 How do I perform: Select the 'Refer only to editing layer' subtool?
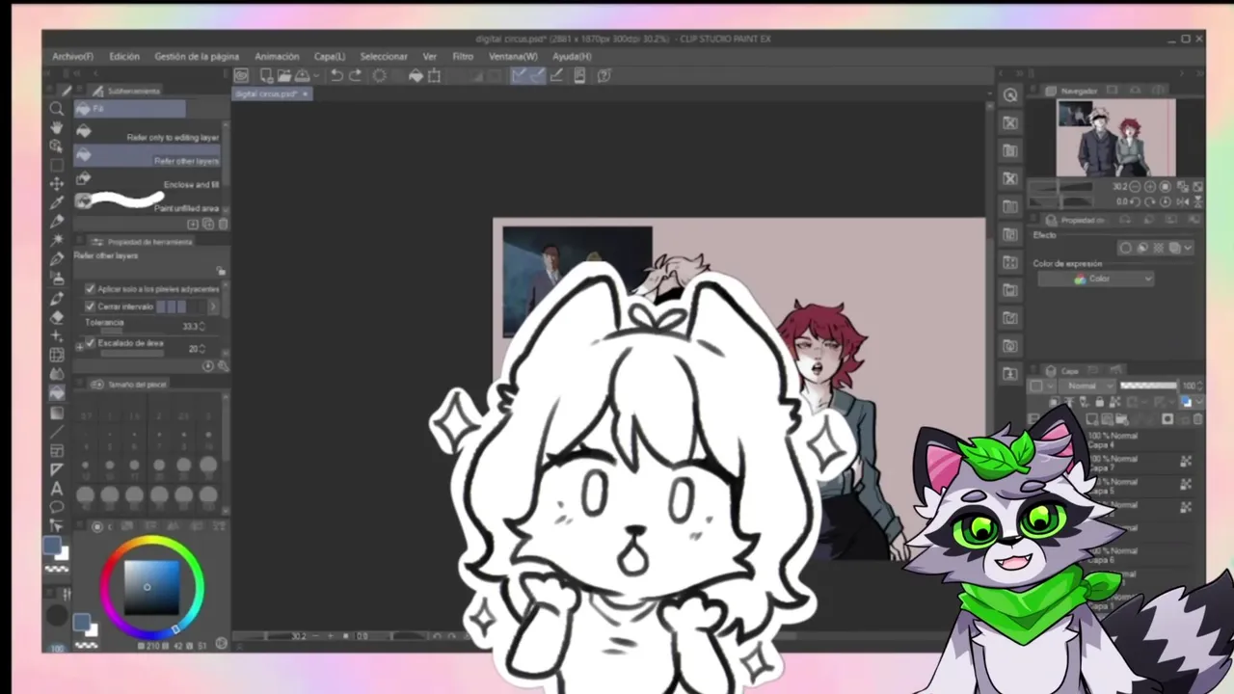[148, 131]
